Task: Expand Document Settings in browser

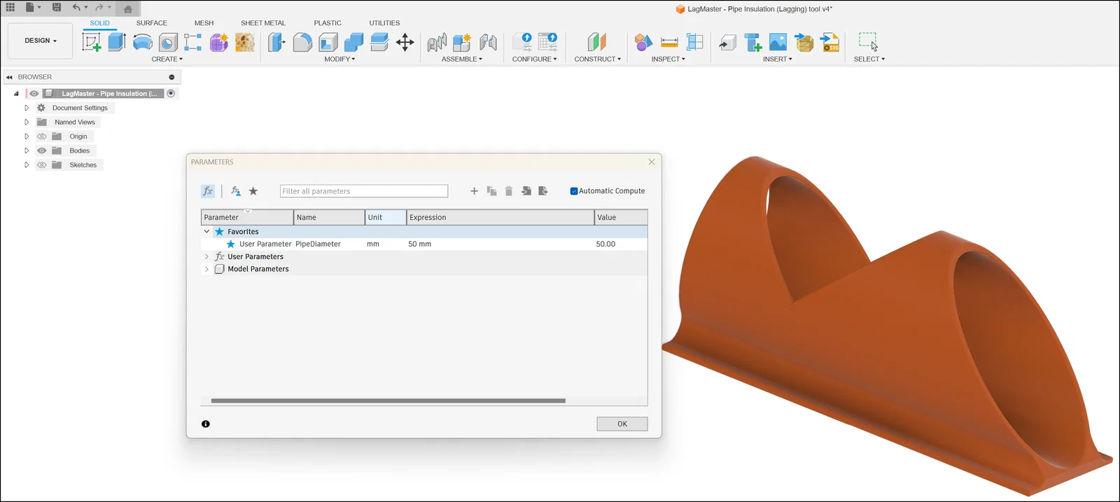Action: [x=27, y=108]
